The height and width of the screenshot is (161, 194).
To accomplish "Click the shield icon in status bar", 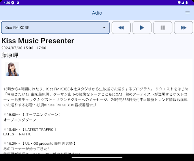I will 13,3.
